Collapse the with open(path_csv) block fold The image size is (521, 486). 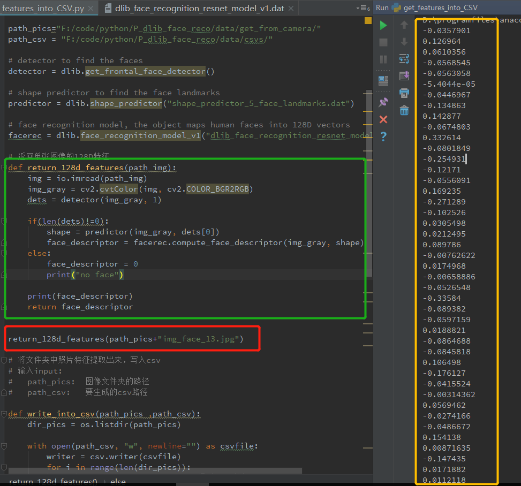(x=4, y=446)
